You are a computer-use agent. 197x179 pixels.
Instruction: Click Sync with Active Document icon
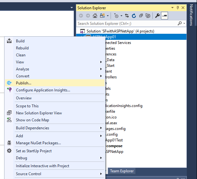click(127, 16)
